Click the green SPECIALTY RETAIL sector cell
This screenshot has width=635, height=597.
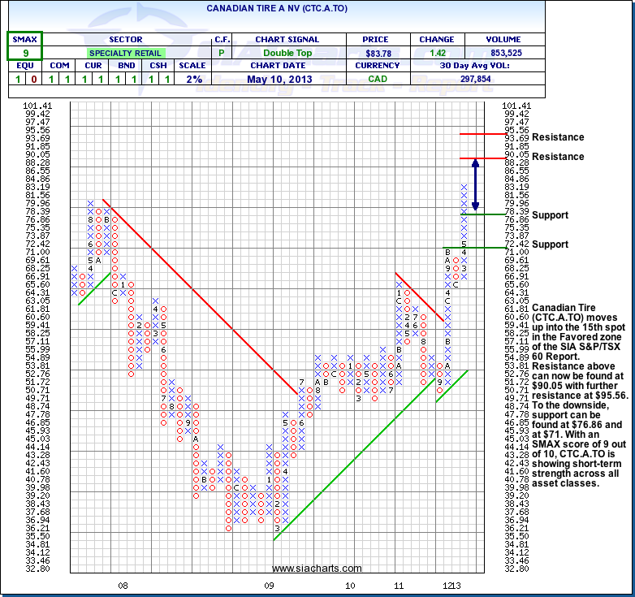click(125, 53)
